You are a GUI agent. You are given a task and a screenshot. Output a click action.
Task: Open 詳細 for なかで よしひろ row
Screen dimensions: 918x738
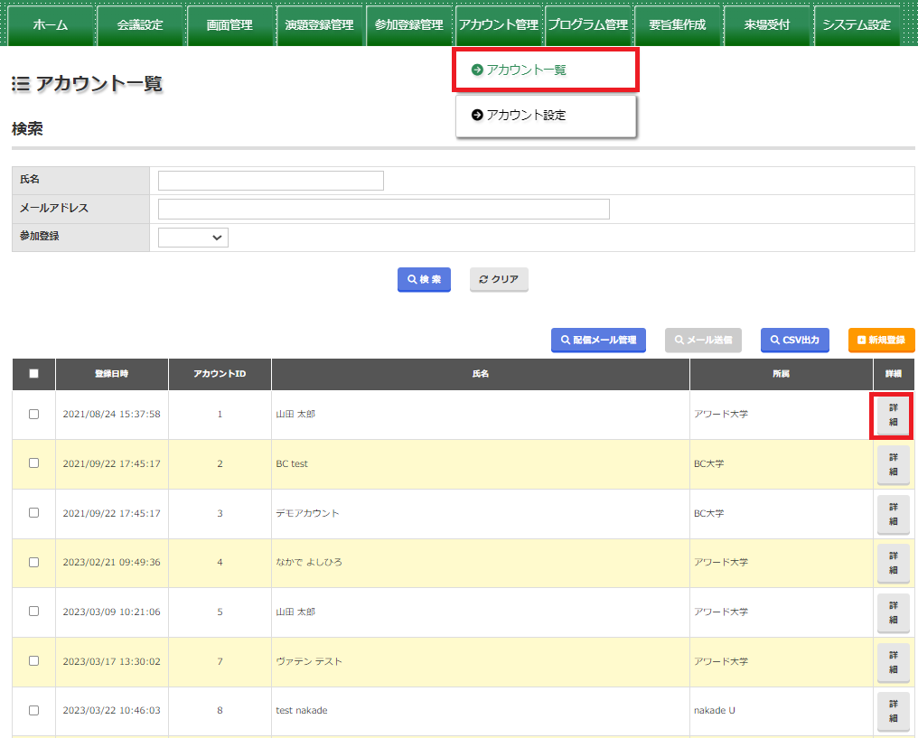(893, 563)
